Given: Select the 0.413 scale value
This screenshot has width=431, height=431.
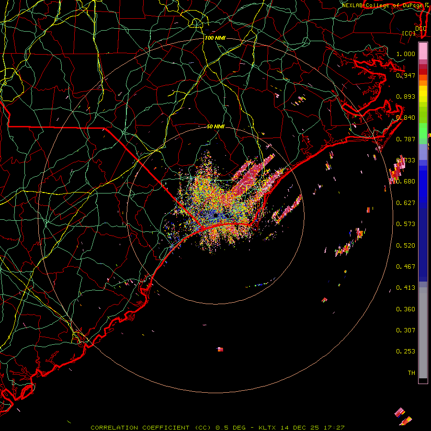Looking at the screenshot, I should click(x=406, y=288).
